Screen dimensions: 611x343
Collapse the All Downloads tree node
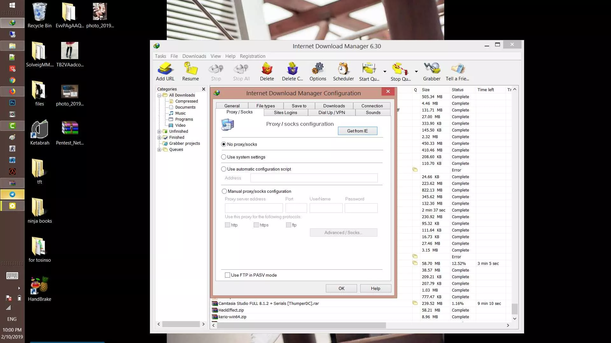click(159, 95)
